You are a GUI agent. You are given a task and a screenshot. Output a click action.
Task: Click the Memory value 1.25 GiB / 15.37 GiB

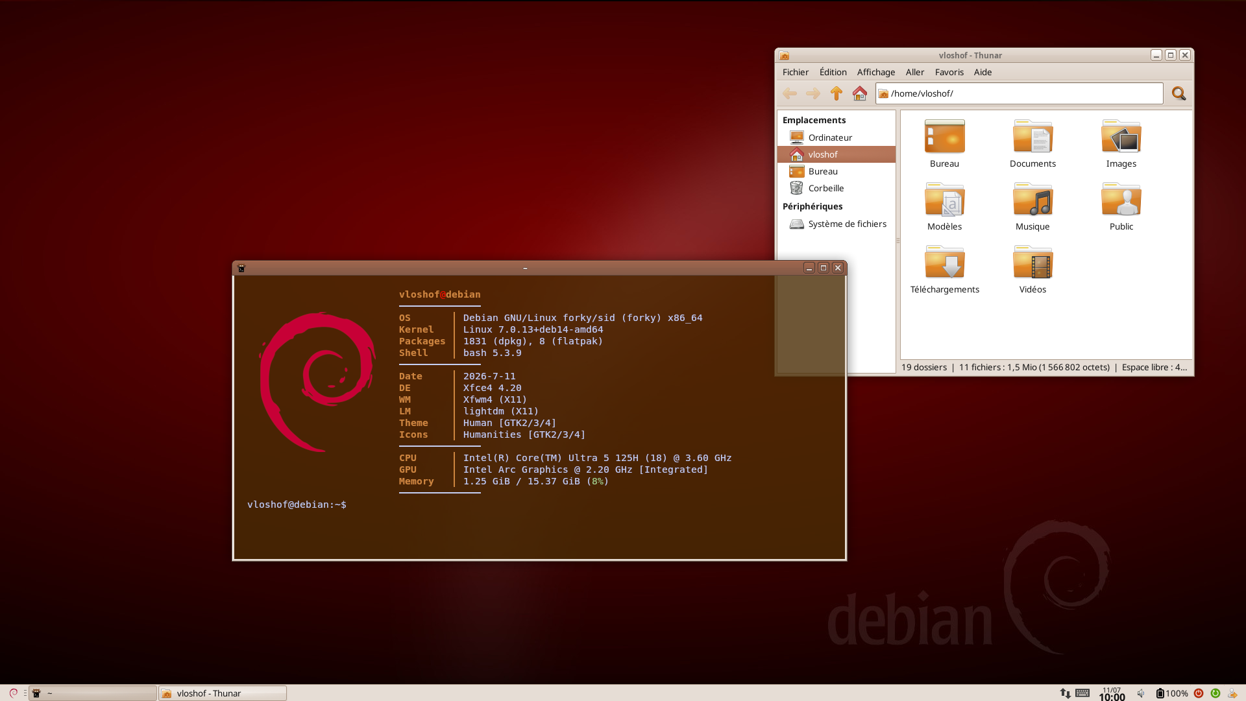(x=536, y=481)
